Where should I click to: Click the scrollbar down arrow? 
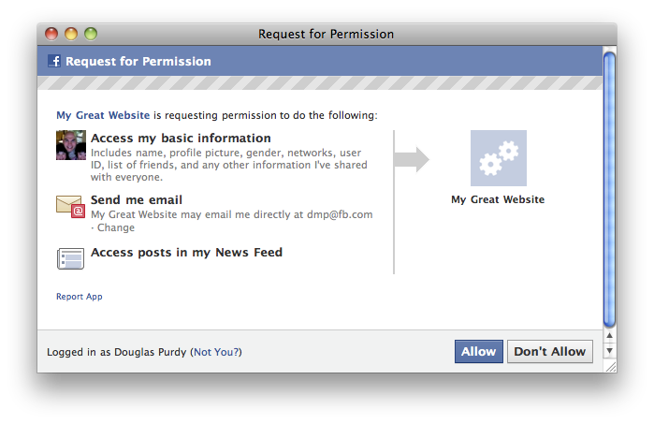609,351
